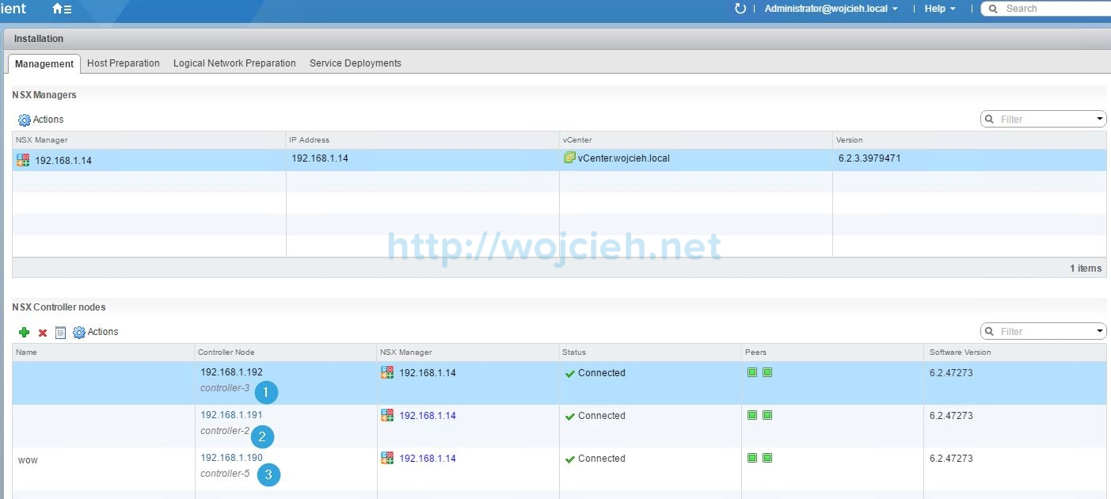The image size is (1111, 499).
Task: Click the vCenter.wojcieh.local icon
Action: click(x=569, y=158)
